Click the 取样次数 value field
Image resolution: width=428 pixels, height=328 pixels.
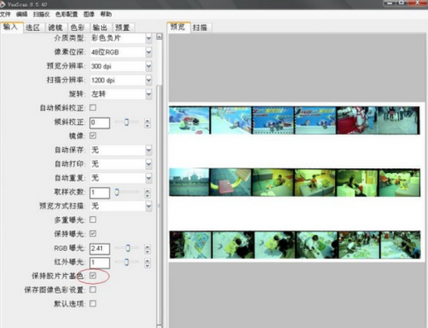click(99, 192)
